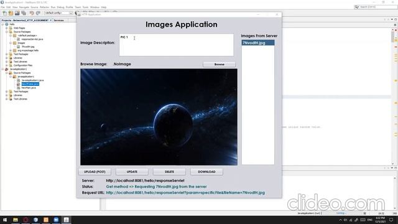The height and width of the screenshot is (224, 398).
Task: Collapse the javaapplication1 package node
Action: 11,77
